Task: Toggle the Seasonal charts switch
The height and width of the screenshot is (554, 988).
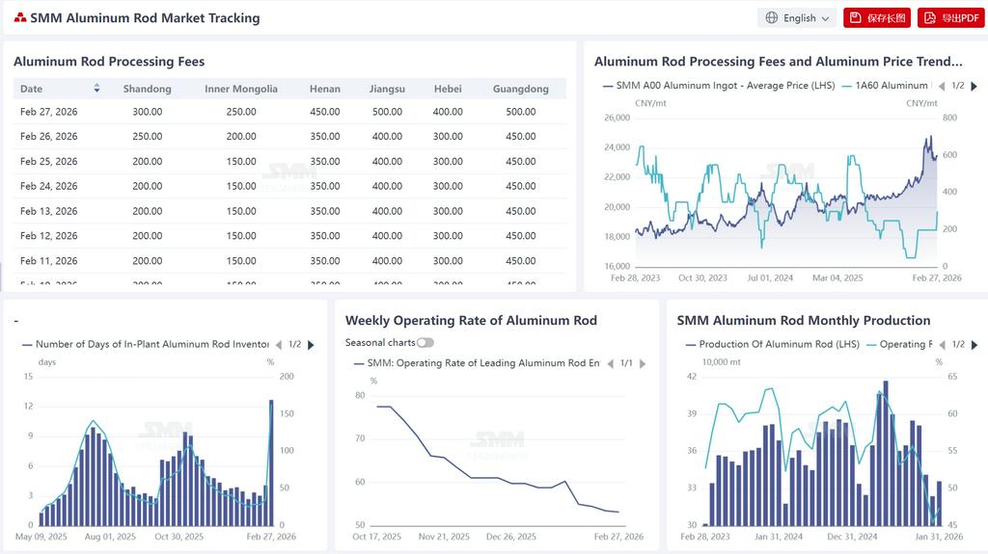Action: click(x=425, y=342)
